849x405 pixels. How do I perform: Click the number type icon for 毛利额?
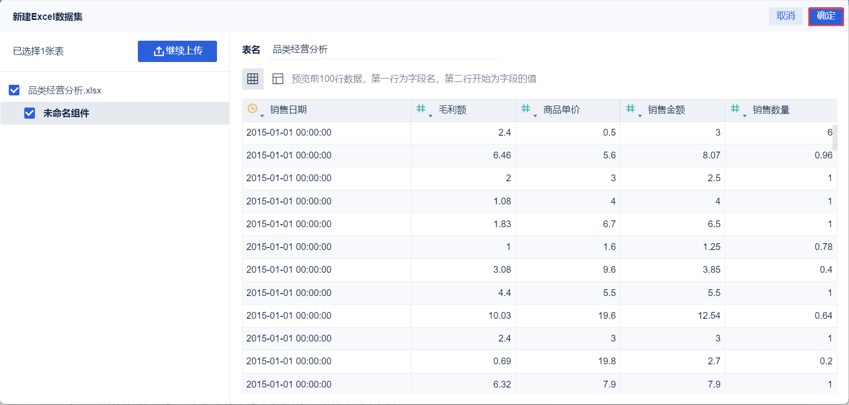tap(421, 109)
